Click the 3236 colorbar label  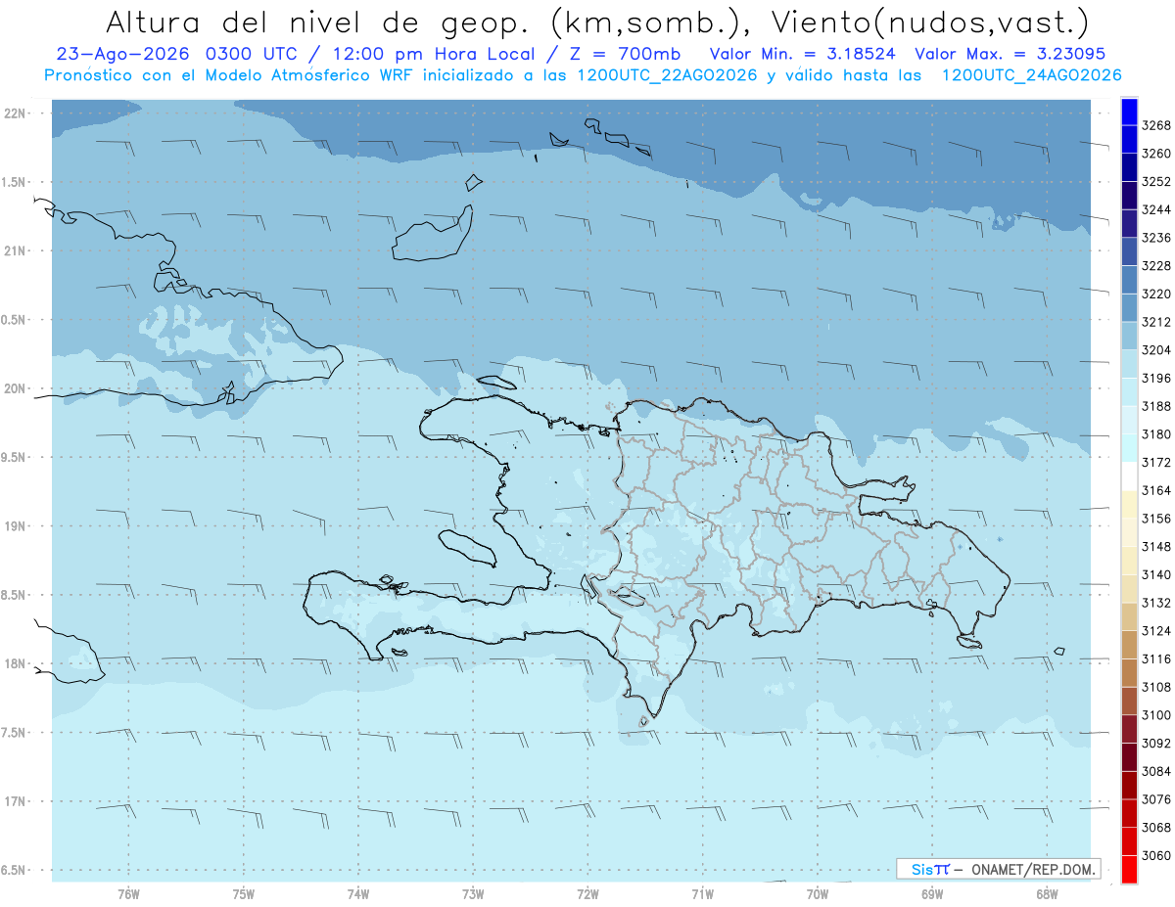1156,238
